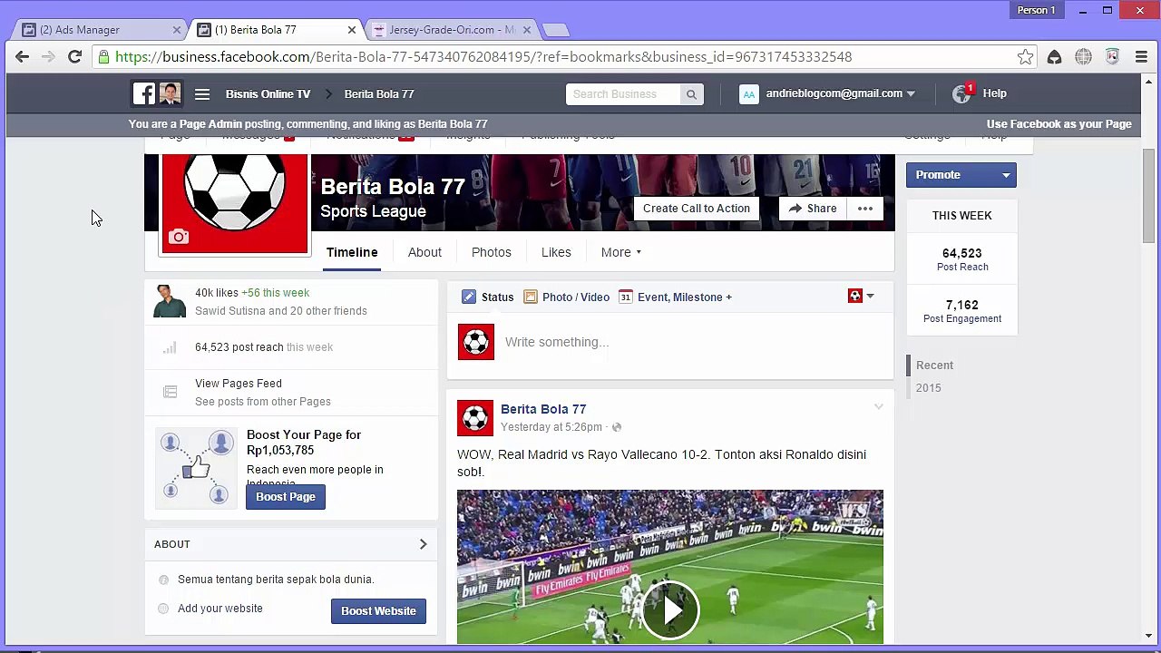Reload the page with refresh icon

tap(75, 57)
